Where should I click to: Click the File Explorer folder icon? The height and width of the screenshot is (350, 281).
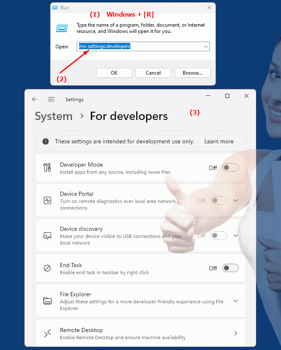47,301
